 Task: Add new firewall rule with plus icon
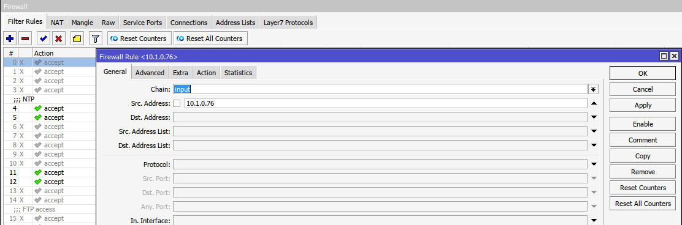10,39
